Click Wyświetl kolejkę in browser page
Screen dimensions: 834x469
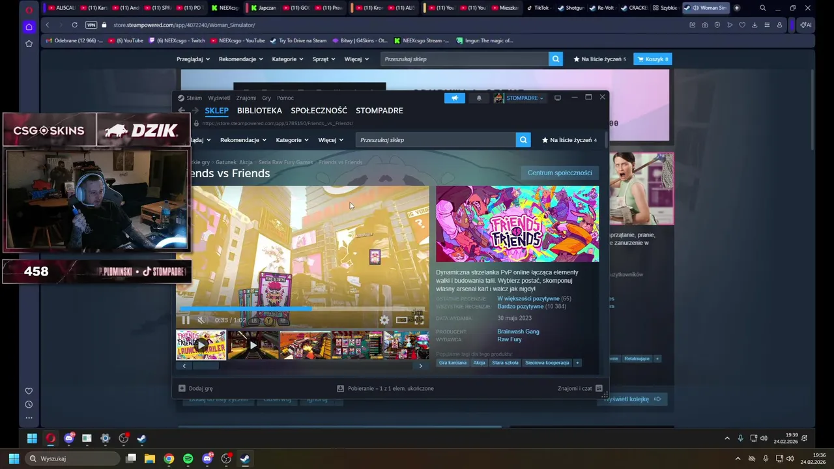[x=632, y=399]
